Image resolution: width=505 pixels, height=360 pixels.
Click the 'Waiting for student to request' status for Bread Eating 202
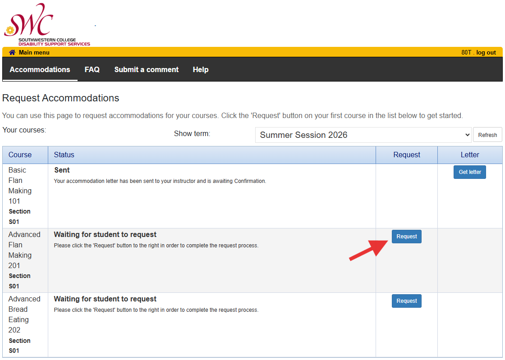105,299
